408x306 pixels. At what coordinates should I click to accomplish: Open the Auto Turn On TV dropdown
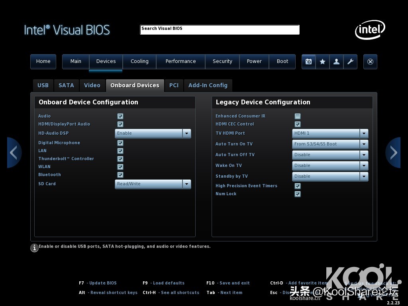click(x=330, y=144)
